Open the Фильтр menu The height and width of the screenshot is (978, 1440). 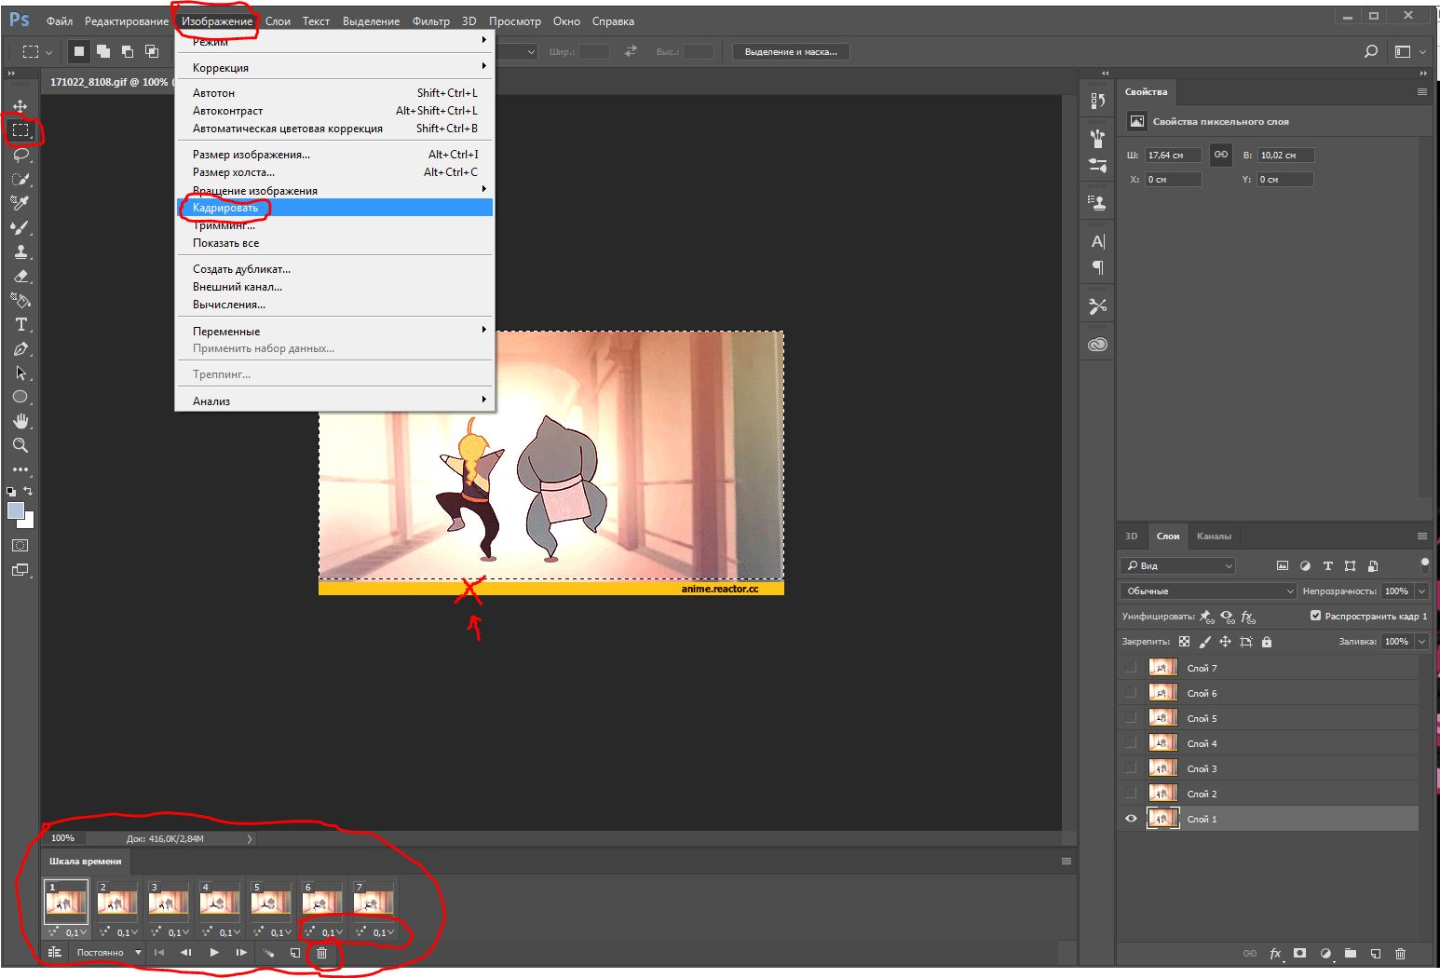pyautogui.click(x=430, y=21)
